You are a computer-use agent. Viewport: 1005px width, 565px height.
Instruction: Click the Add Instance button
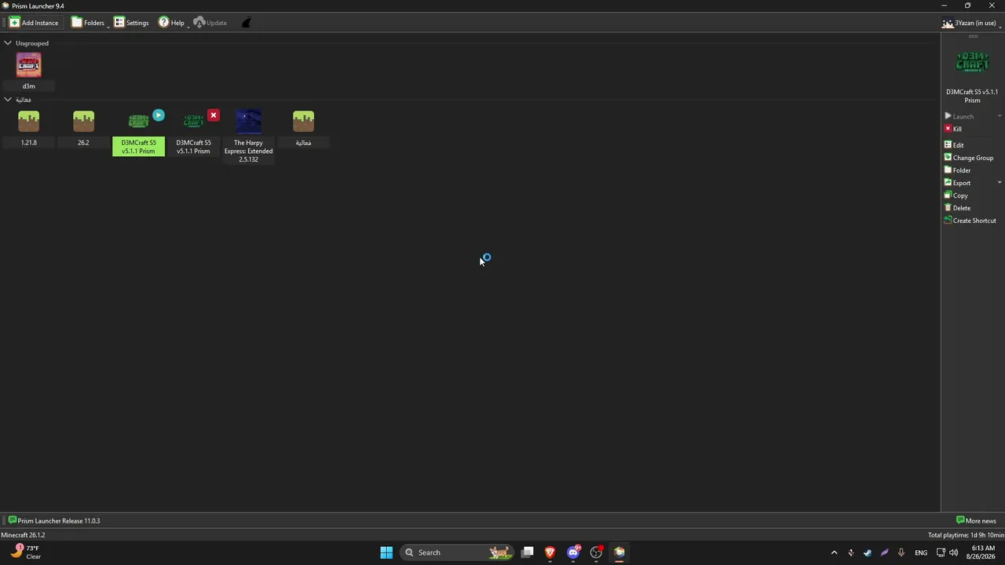(x=34, y=23)
